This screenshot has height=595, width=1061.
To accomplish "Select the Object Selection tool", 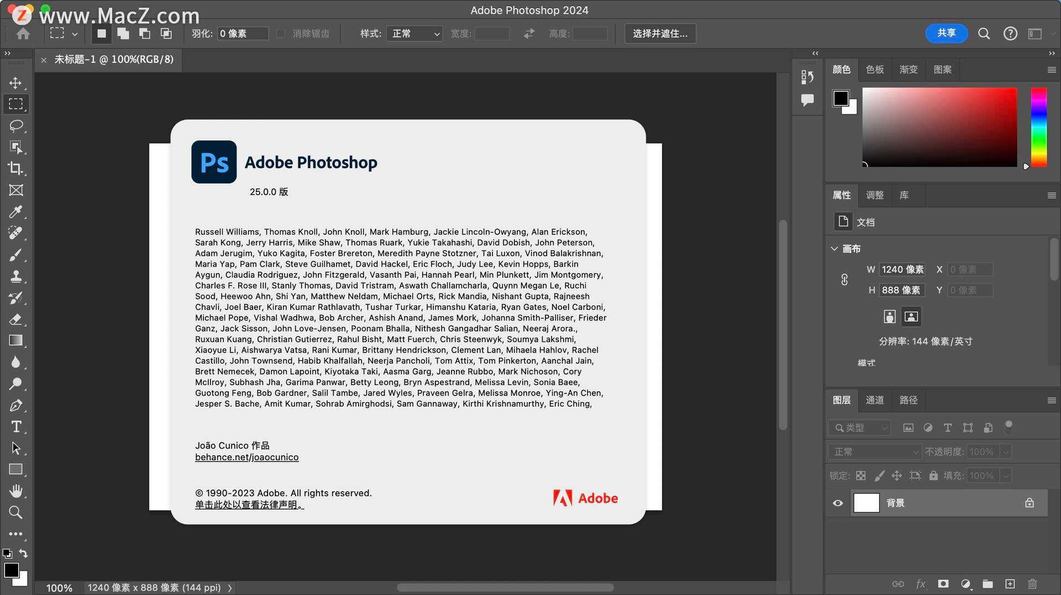I will point(15,147).
